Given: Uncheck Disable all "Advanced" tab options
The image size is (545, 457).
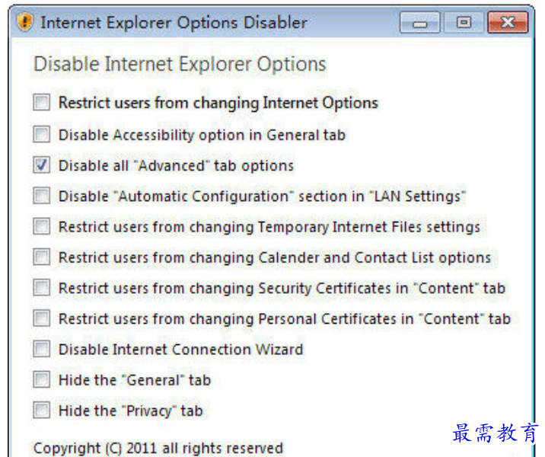Looking at the screenshot, I should (x=41, y=165).
